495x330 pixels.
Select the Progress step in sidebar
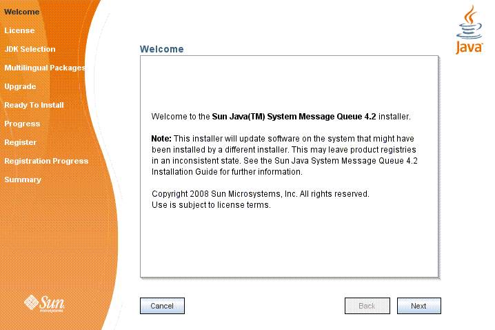click(x=22, y=124)
